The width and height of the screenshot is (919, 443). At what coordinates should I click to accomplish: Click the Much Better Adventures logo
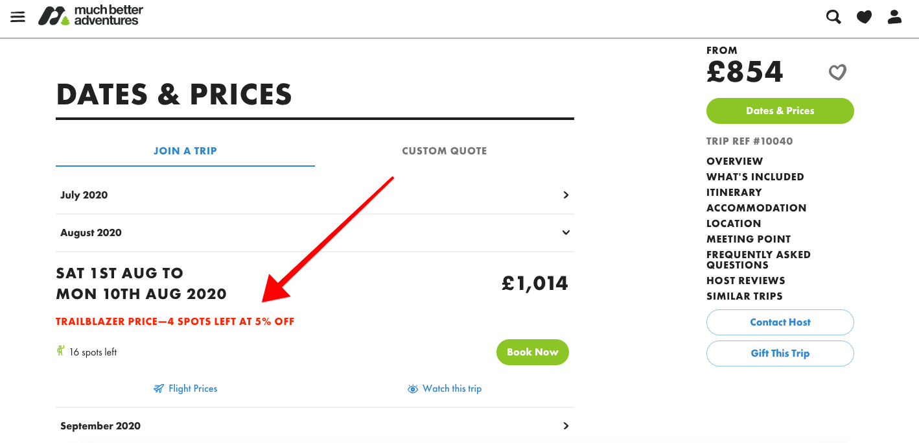(x=91, y=16)
